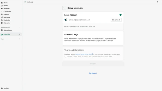Click the Later Account heading
Image resolution: width=162 pixels, height=91 pixels.
point(71,15)
